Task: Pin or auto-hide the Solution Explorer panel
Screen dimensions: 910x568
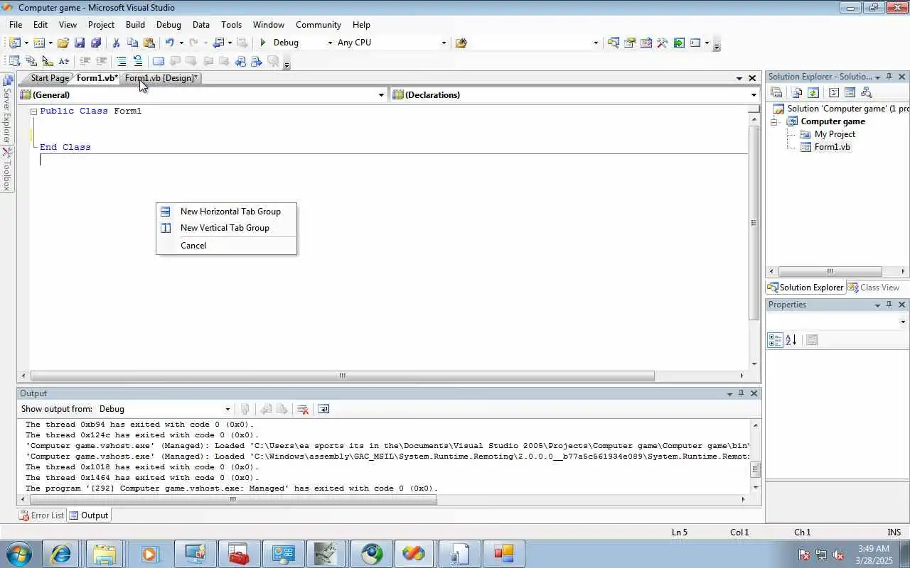Action: tap(889, 77)
